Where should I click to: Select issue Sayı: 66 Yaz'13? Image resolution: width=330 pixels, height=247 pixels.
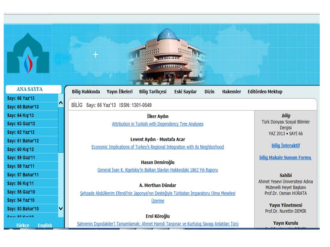(31, 98)
